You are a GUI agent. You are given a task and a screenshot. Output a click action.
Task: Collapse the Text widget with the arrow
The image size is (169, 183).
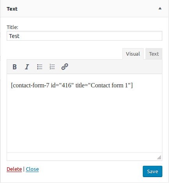coord(160,9)
